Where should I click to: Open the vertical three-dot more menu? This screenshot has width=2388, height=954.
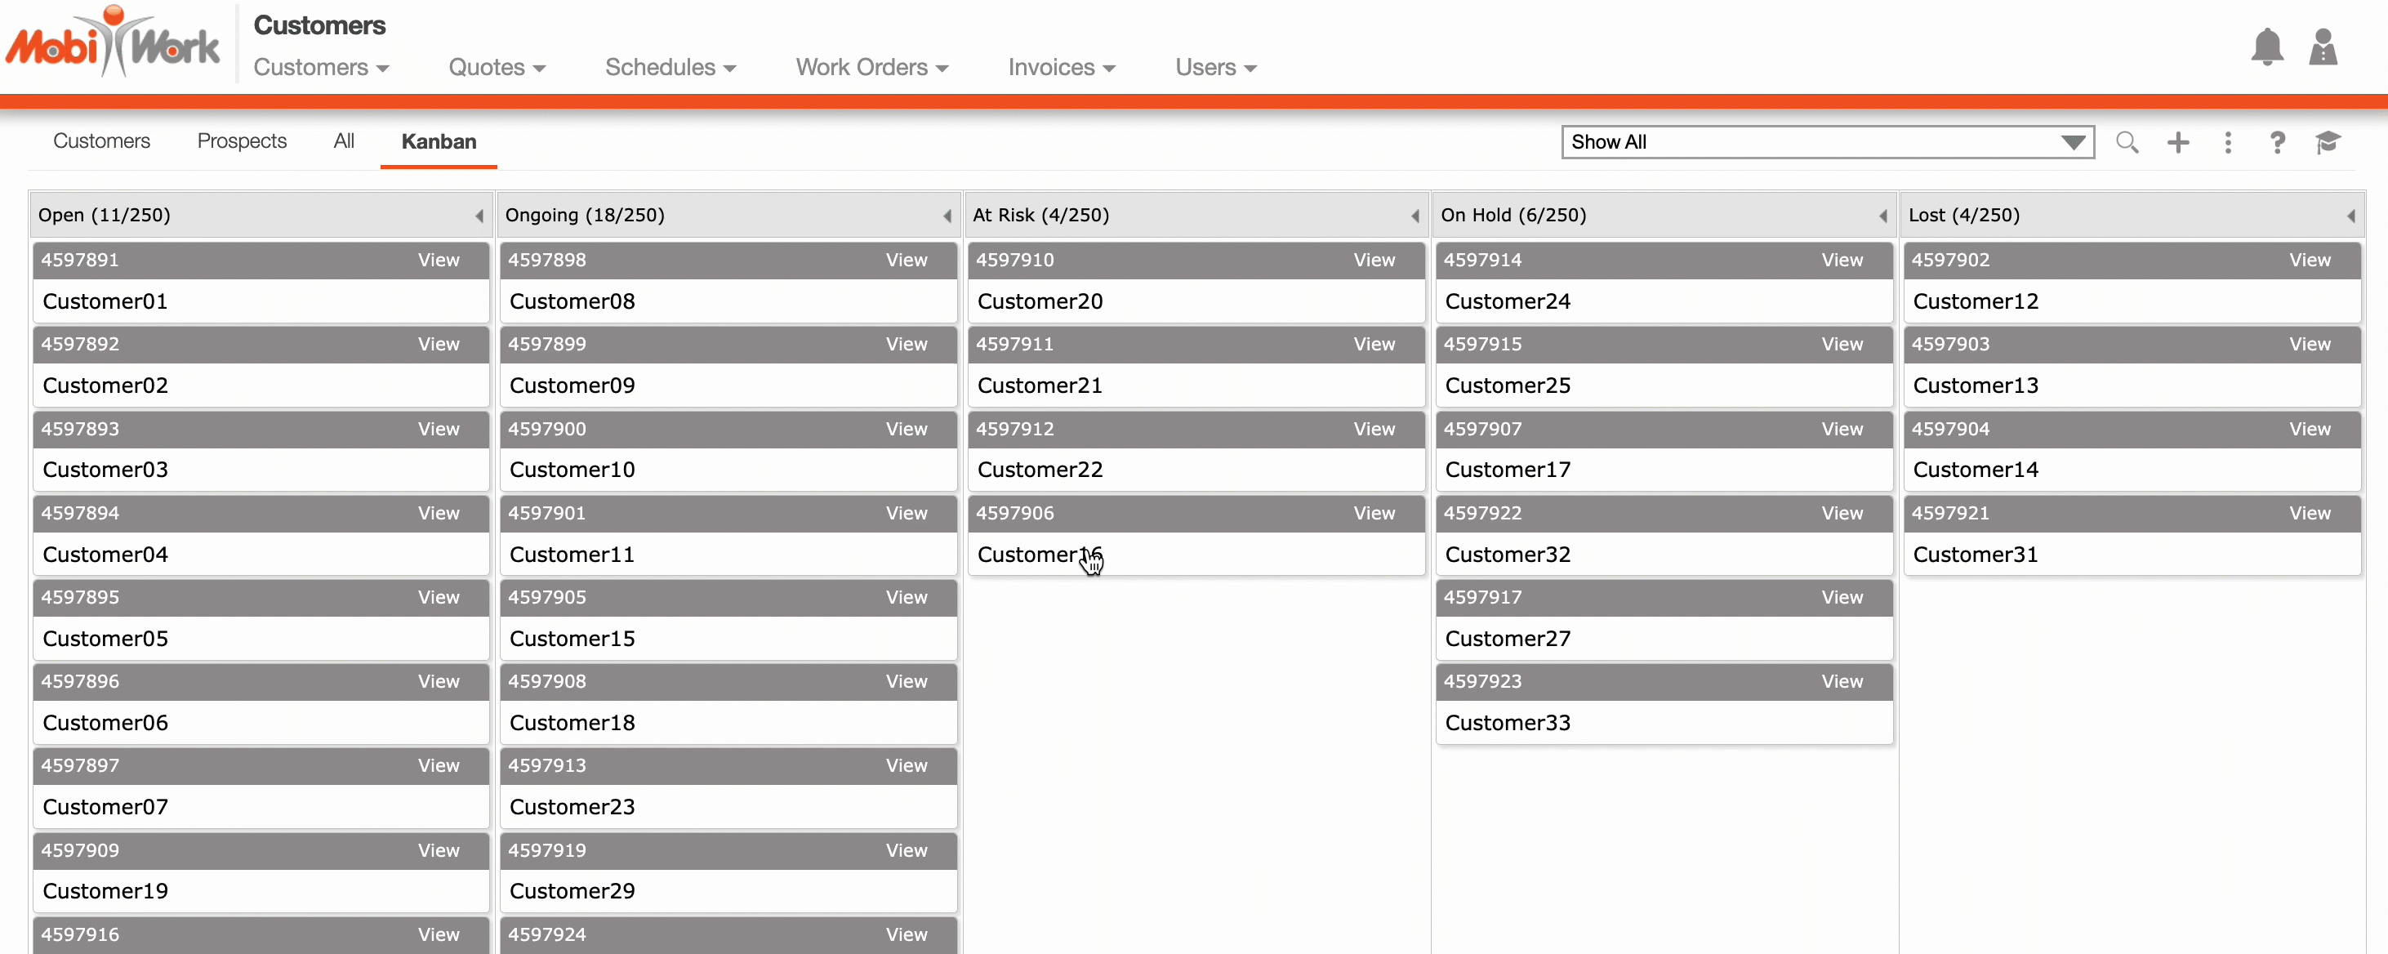pos(2228,143)
